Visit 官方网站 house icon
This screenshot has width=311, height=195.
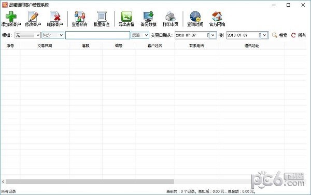tap(217, 16)
